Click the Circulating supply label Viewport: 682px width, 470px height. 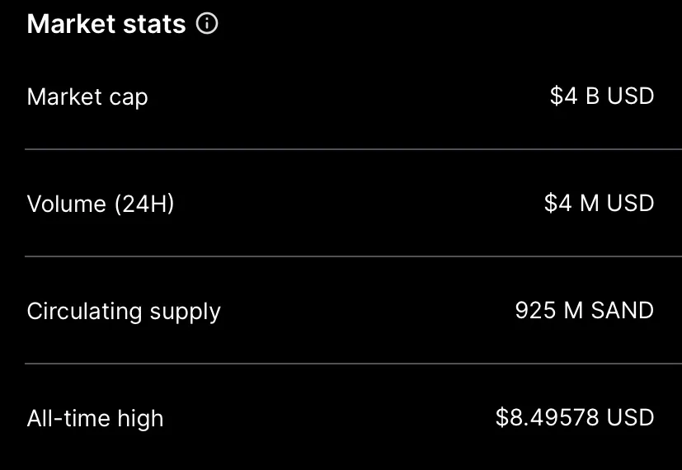[x=124, y=312]
